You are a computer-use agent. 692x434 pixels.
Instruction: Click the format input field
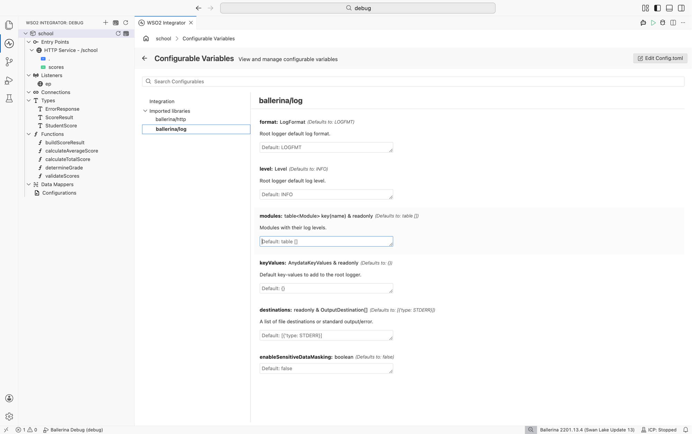coord(326,147)
